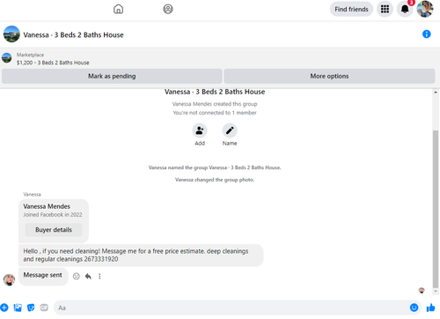Click Mark as pending

click(112, 76)
